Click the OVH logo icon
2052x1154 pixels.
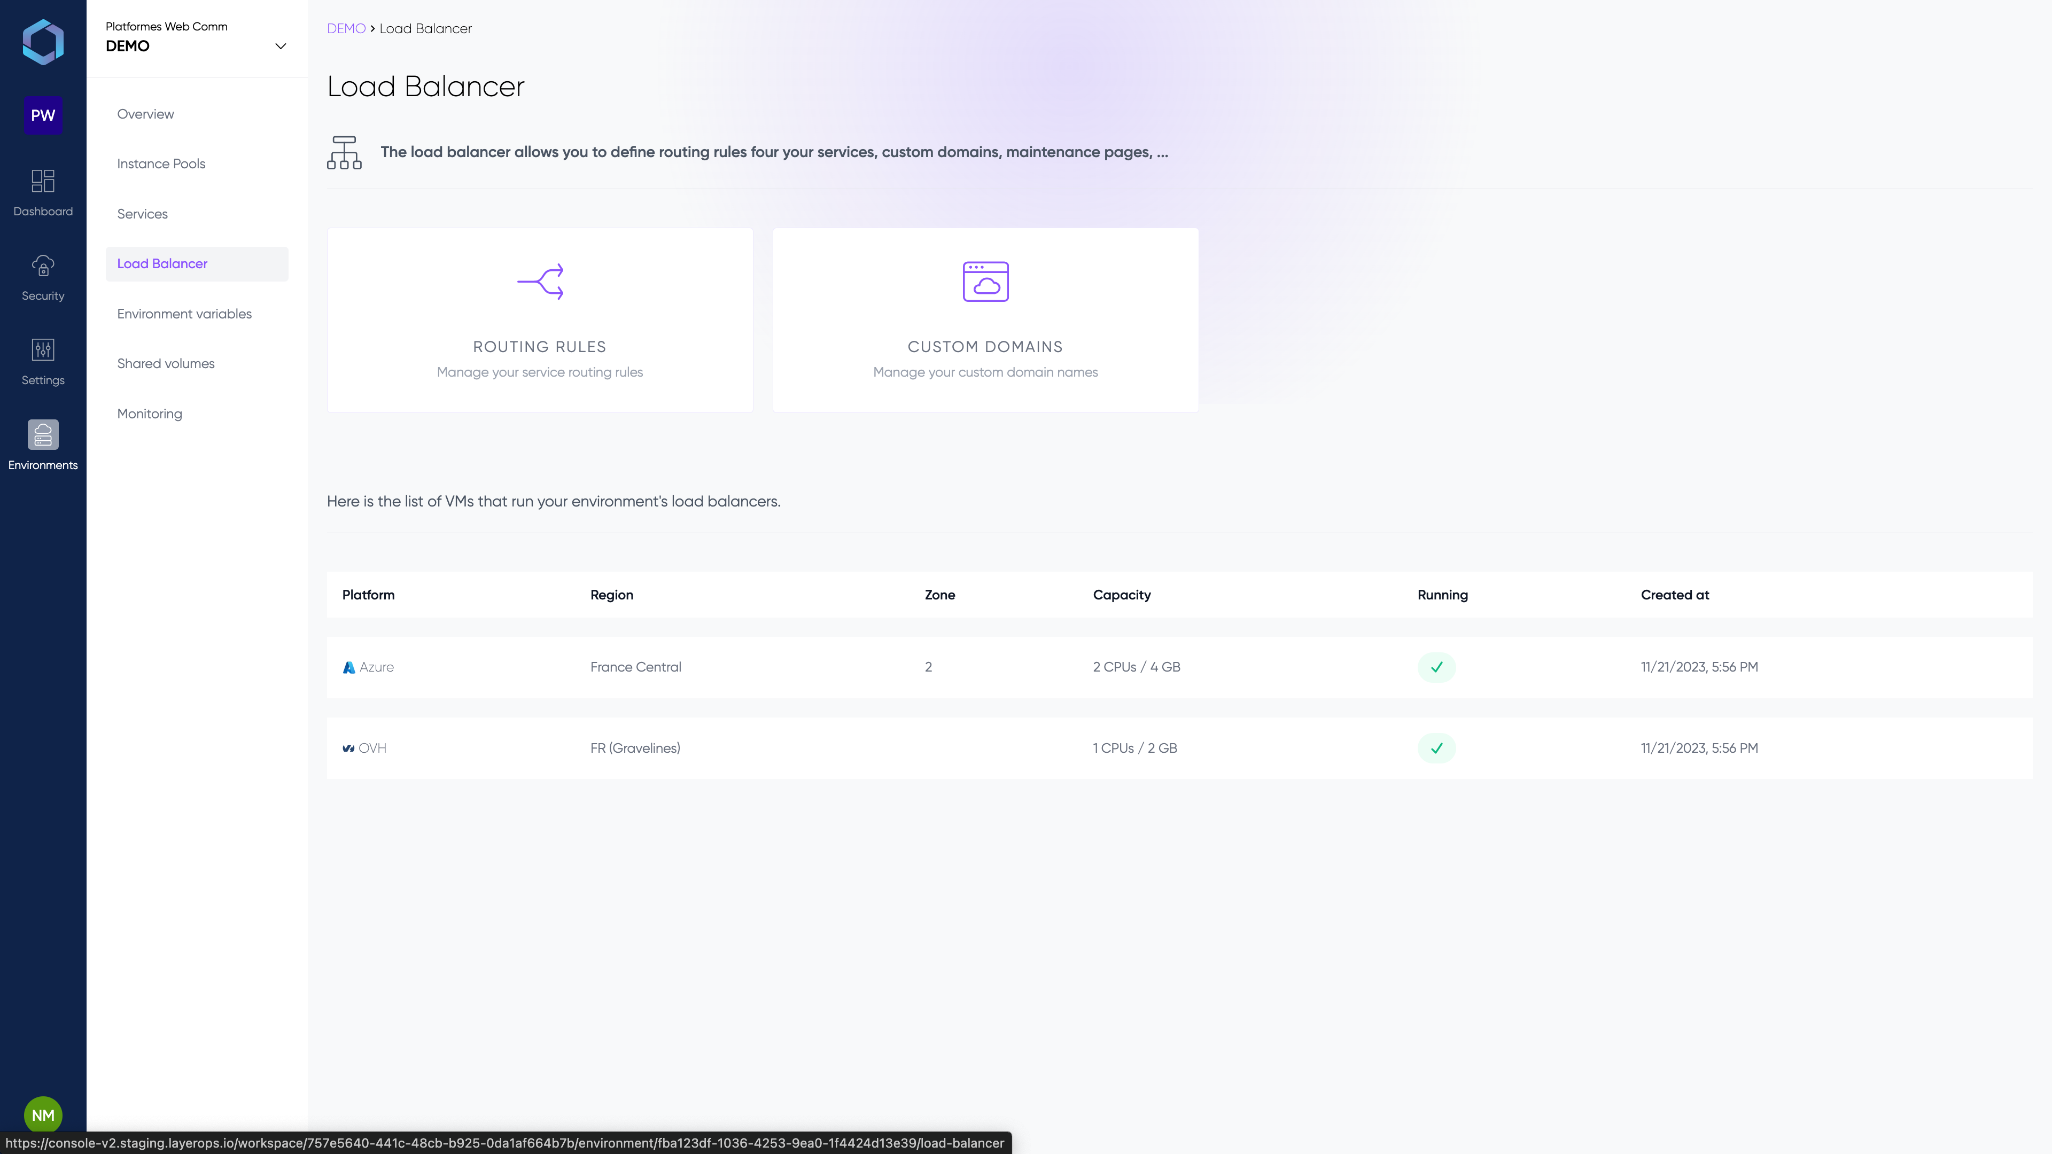pyautogui.click(x=348, y=748)
